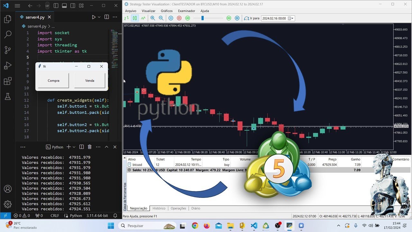Switch to bar chart mode
This screenshot has width=412, height=232.
pos(126,18)
